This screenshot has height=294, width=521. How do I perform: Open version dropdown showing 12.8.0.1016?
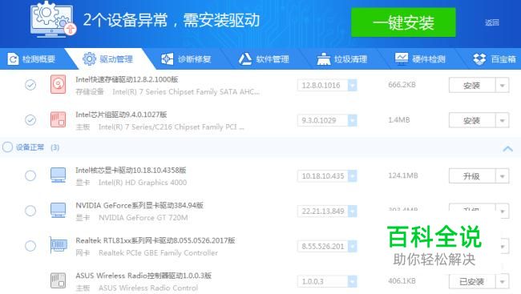[x=352, y=86]
